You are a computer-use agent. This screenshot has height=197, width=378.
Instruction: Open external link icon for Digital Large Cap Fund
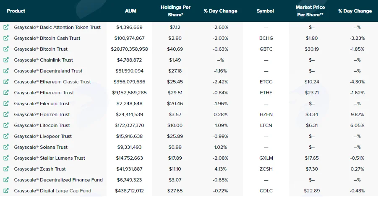6,190
